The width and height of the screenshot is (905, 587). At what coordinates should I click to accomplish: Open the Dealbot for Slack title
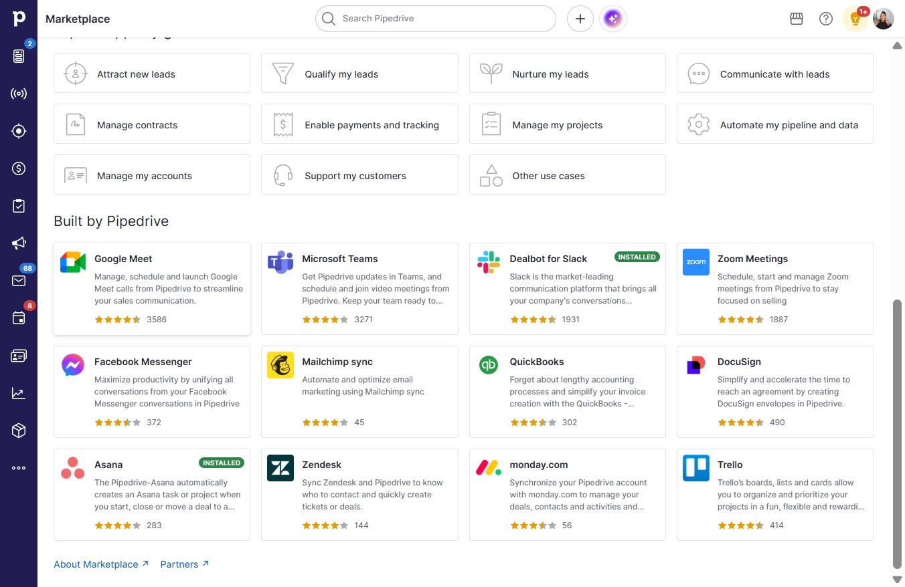point(548,259)
